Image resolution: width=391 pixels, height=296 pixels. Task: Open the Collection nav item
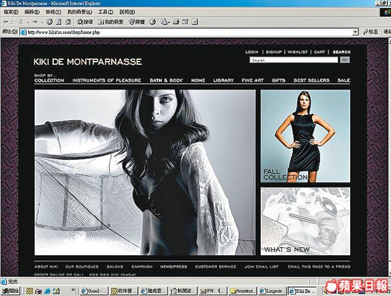(x=49, y=80)
